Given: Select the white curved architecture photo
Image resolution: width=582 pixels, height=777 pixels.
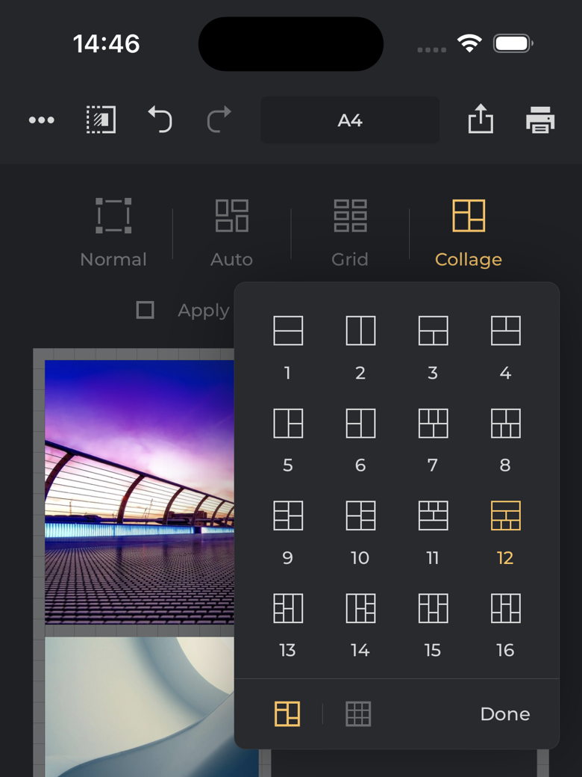Looking at the screenshot, I should tap(140, 706).
